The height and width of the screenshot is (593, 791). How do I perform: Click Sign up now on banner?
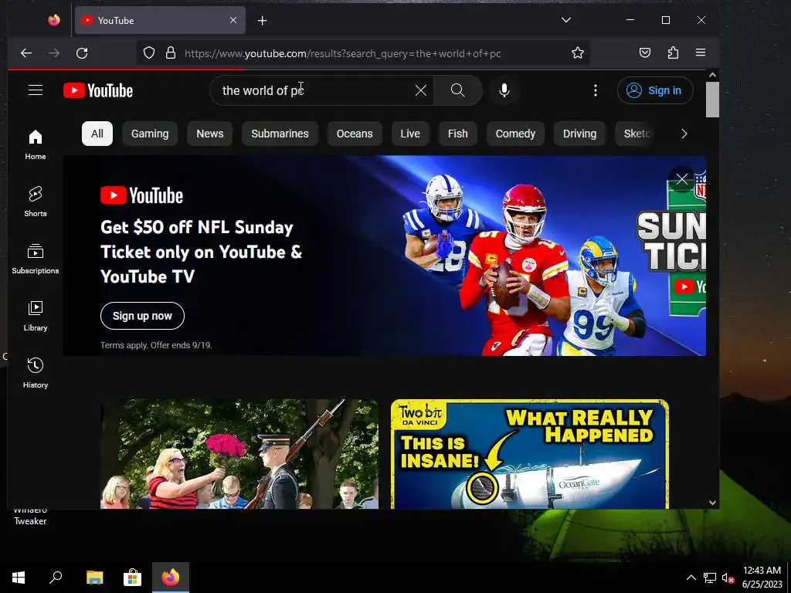point(142,316)
